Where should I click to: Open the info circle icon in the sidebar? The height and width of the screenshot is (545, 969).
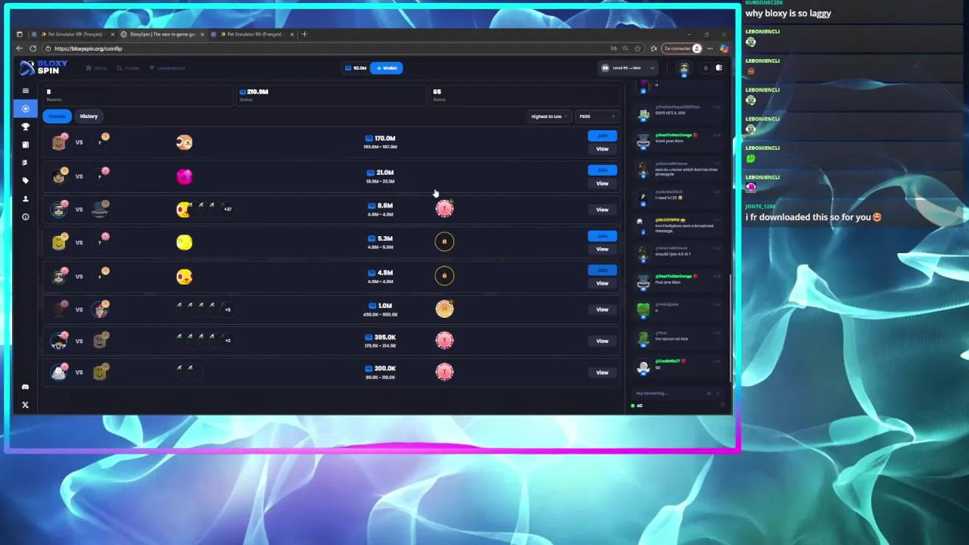[x=25, y=216]
